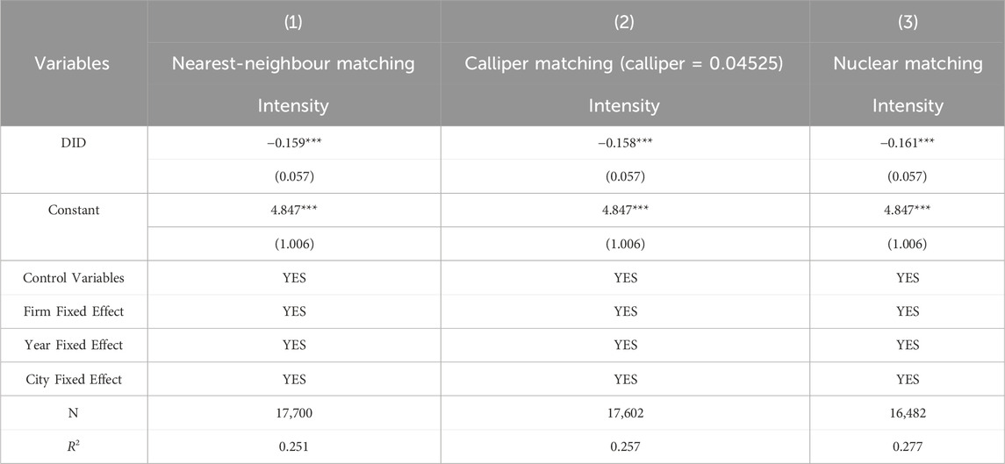
Task: Select the 17,700 sample size value
Action: 293,413
